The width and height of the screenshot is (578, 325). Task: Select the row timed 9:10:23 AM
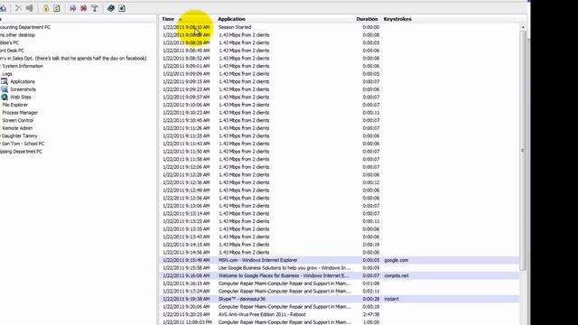340,113
